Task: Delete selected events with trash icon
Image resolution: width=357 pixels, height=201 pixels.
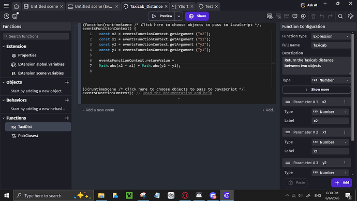Action: coord(314,16)
